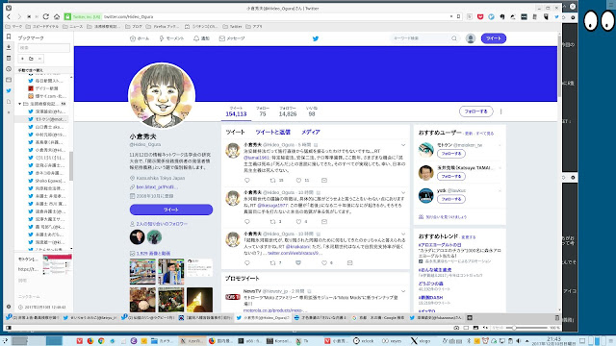Click the Twitter bird logo in the page header

316,38
